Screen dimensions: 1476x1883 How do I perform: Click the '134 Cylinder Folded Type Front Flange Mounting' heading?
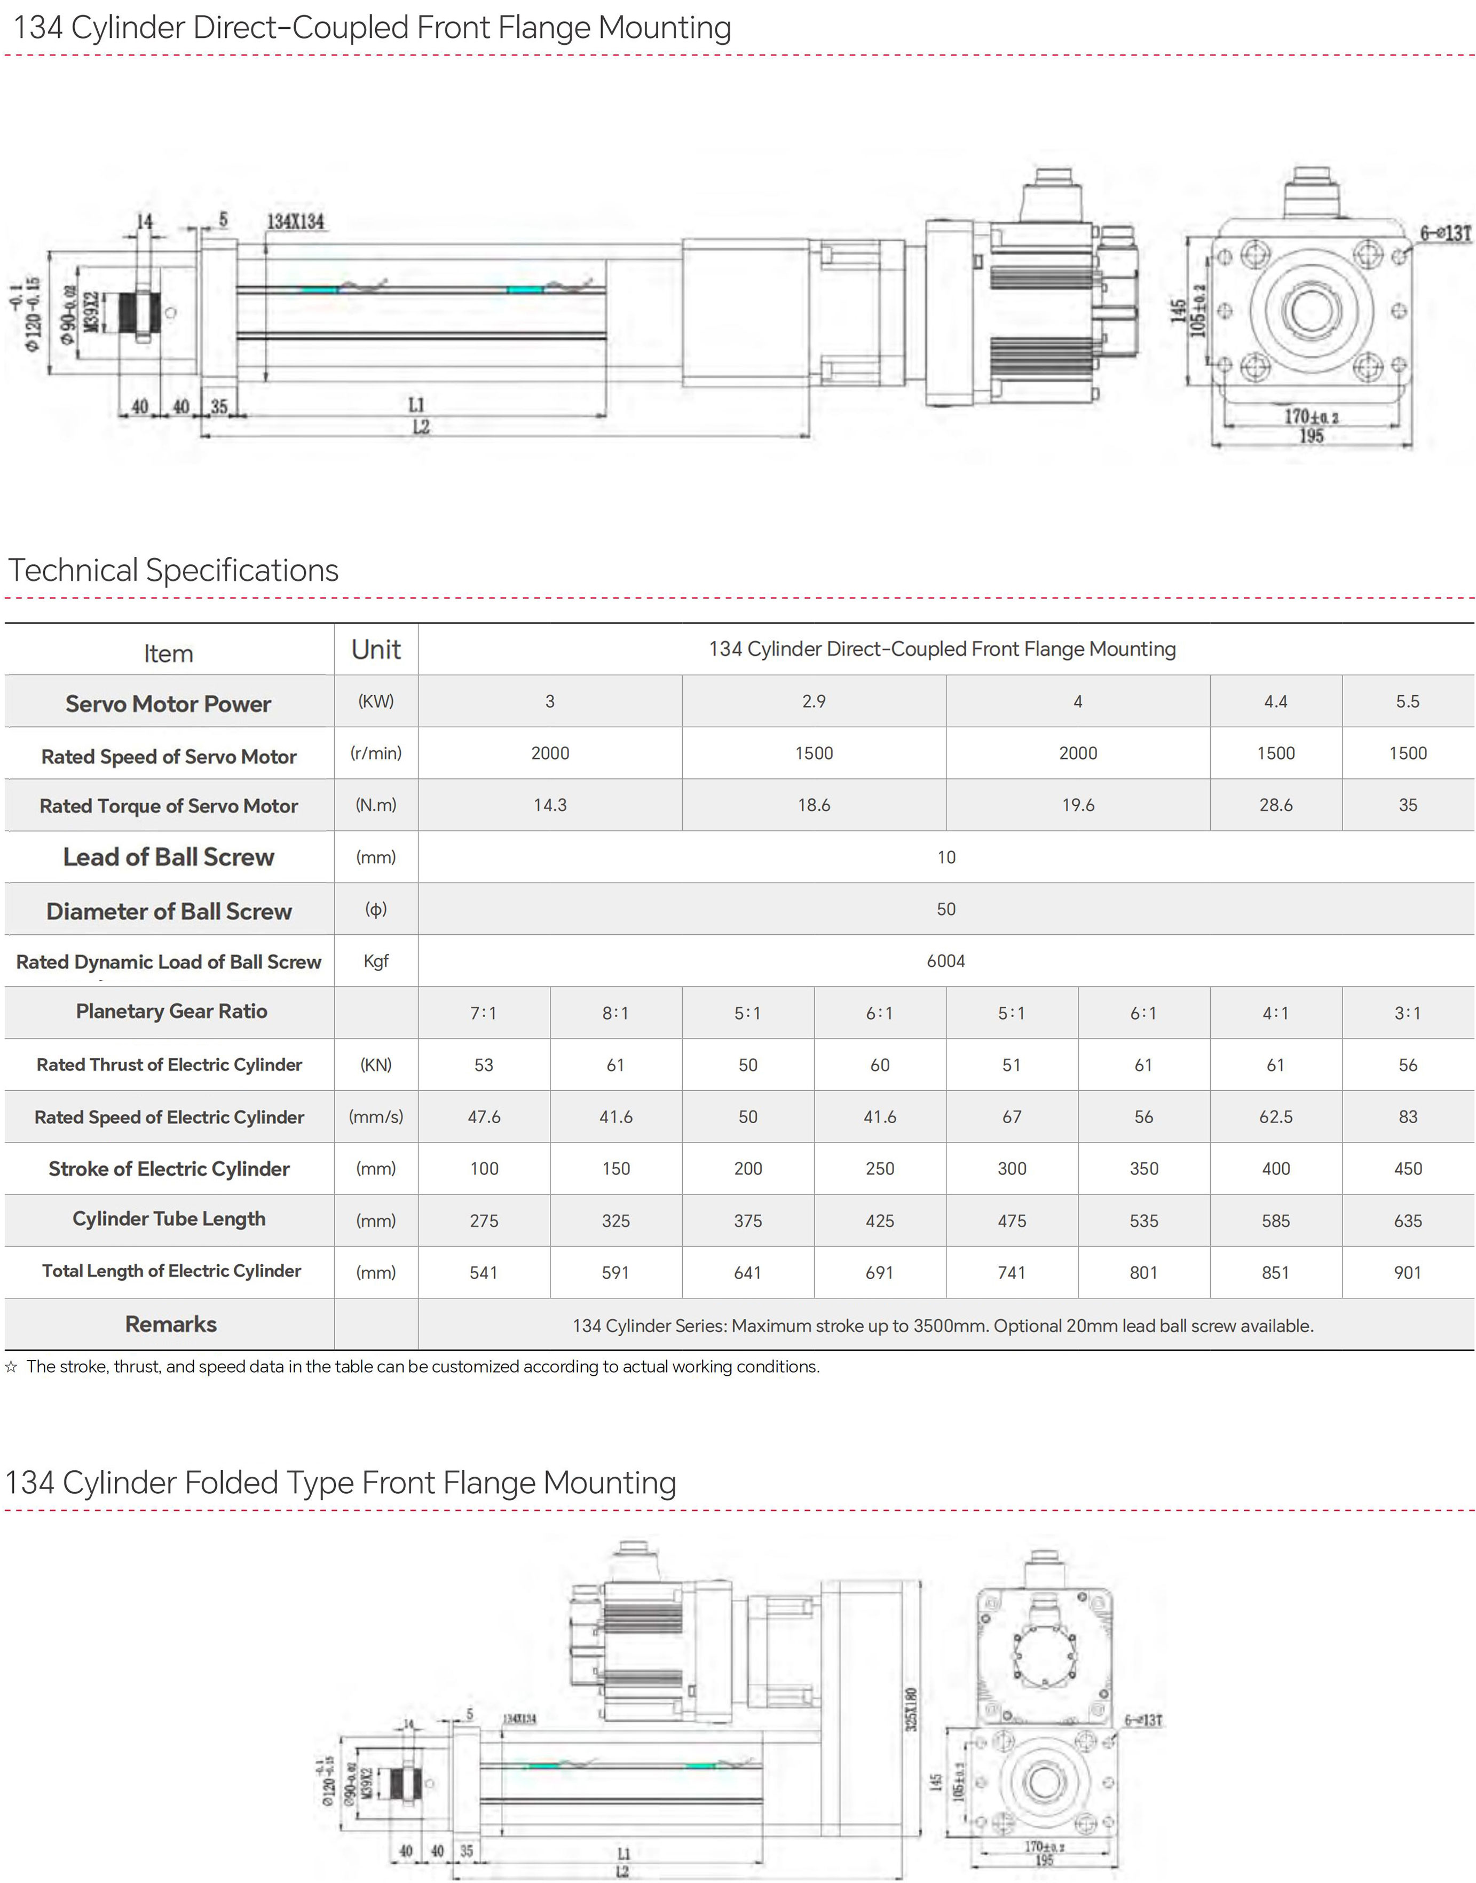click(x=341, y=1483)
